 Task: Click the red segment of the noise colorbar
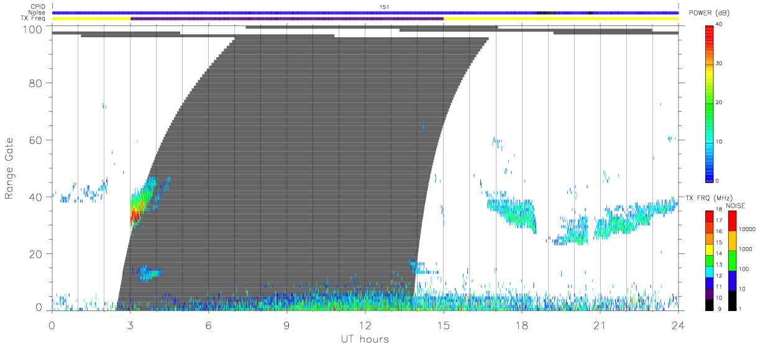[x=732, y=221]
